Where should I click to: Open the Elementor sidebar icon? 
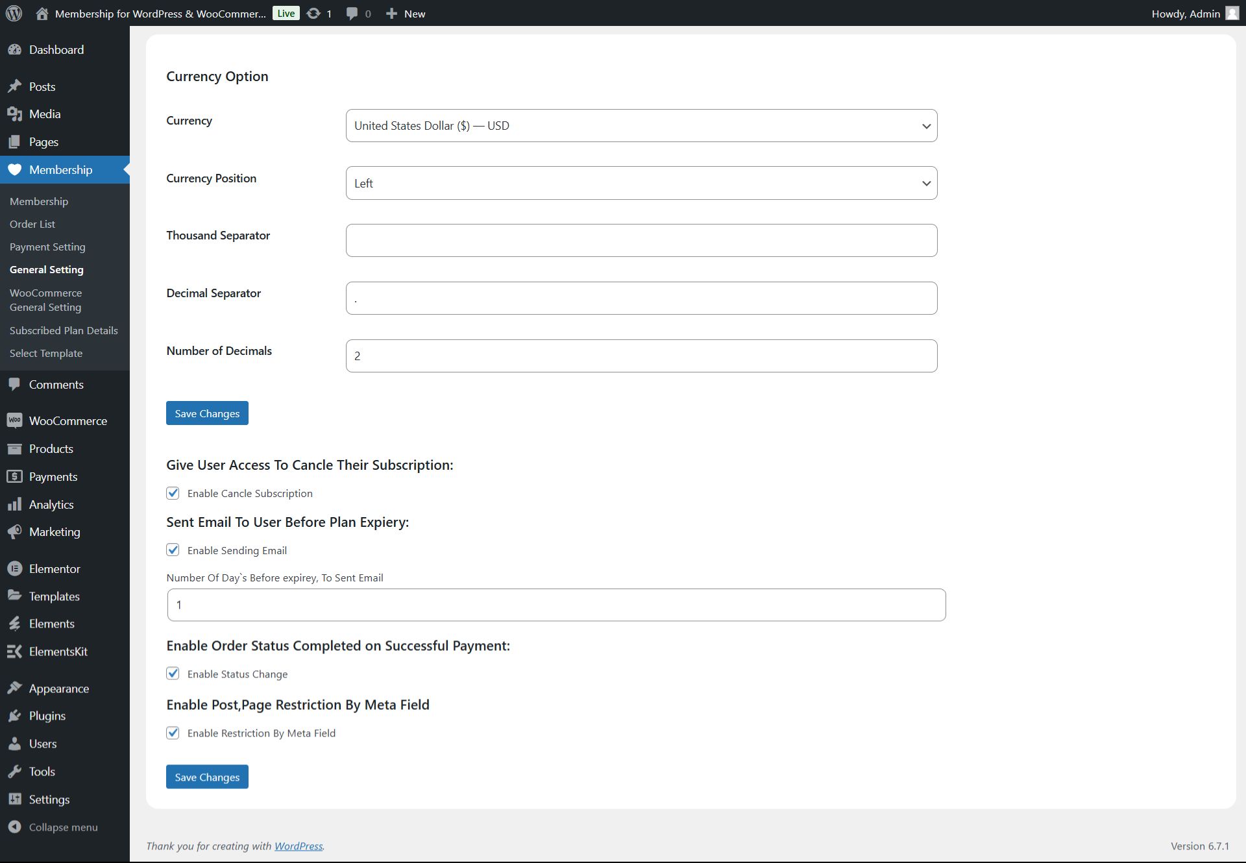(14, 568)
